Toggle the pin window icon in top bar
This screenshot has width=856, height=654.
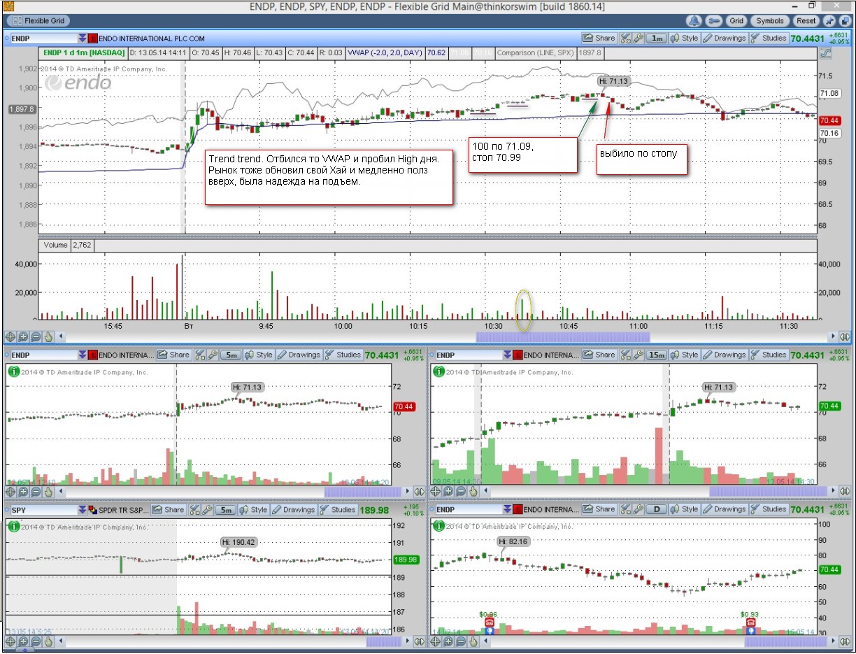click(x=829, y=21)
